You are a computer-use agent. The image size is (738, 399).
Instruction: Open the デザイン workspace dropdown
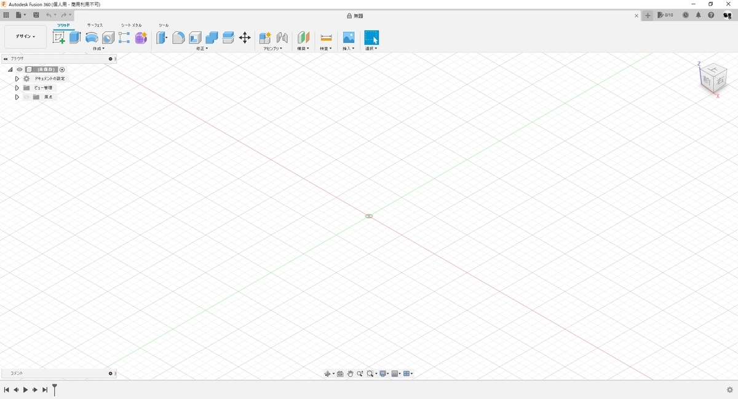pyautogui.click(x=25, y=37)
